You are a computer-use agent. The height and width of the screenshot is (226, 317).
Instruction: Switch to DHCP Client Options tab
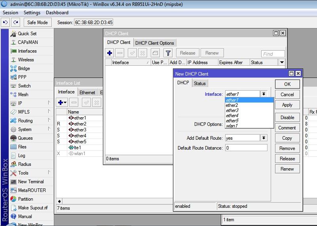[154, 43]
